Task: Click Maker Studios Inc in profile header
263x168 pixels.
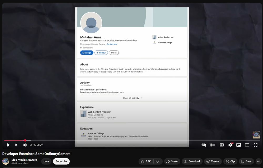Action: (165, 37)
